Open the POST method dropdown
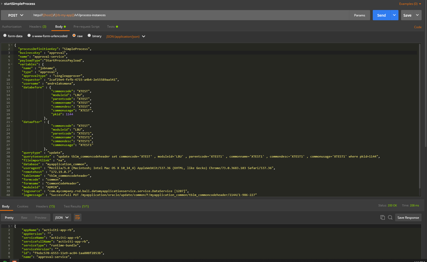The height and width of the screenshot is (262, 427). 16,15
